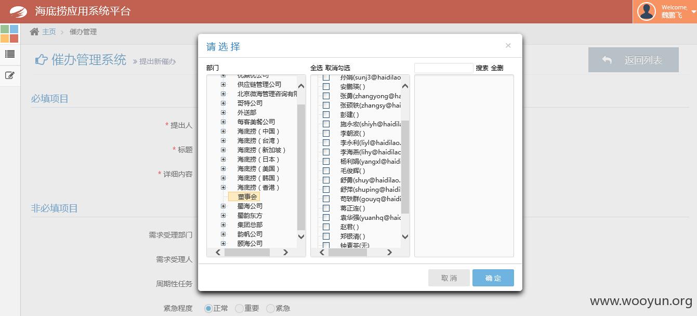Click the 返回列表 button

pos(633,60)
